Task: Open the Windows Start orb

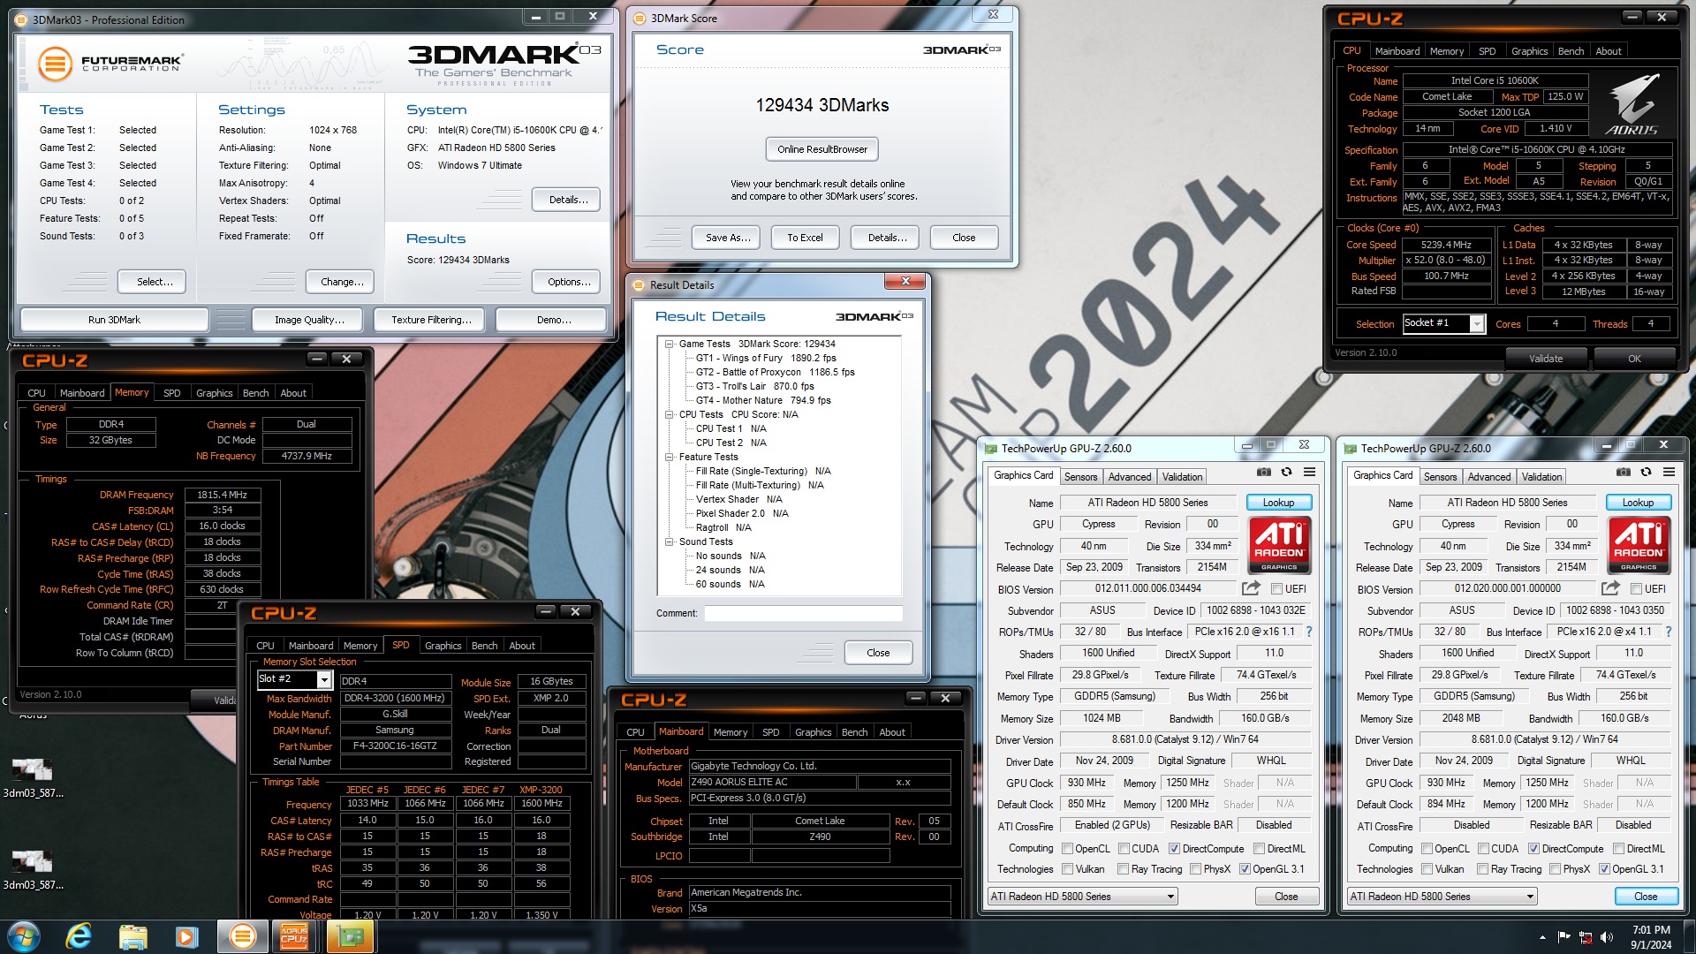Action: [24, 935]
